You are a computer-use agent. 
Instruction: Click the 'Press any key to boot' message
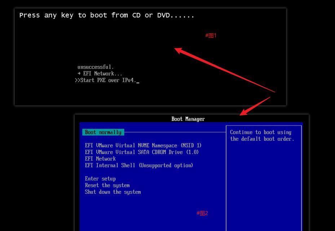click(x=107, y=15)
